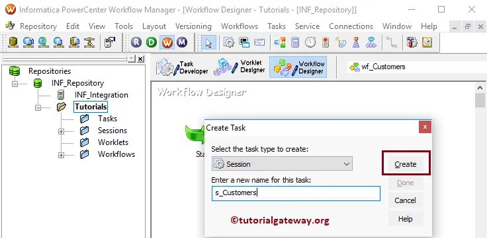Click the Worklet hierarchy toolbar icon
Screen dimensions: 487x238
coord(371,42)
